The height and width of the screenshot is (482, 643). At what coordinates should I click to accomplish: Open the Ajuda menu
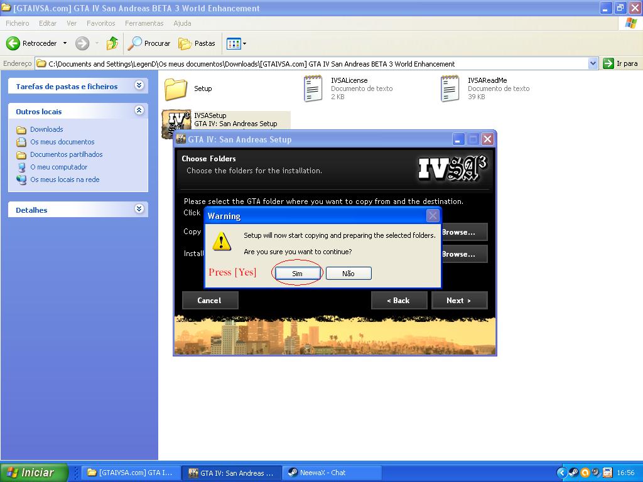[182, 23]
